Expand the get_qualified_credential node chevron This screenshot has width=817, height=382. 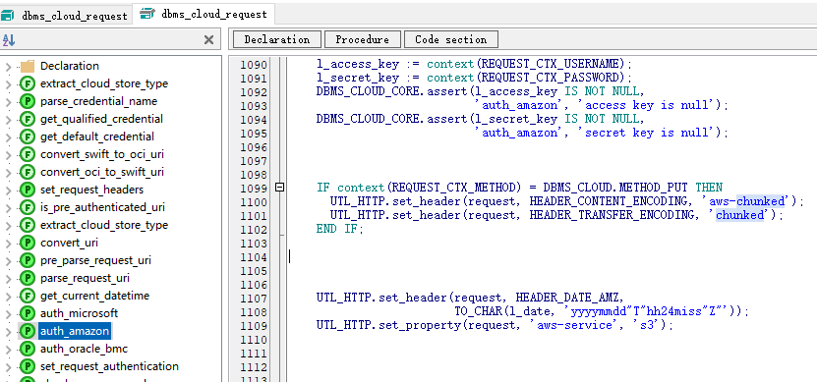pyautogui.click(x=8, y=120)
